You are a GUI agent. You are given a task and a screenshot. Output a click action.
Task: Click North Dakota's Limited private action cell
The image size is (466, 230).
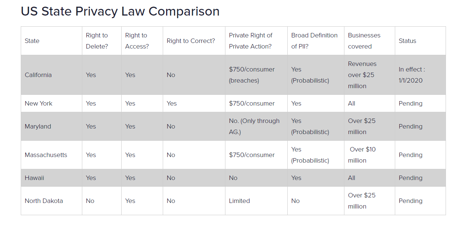click(239, 201)
